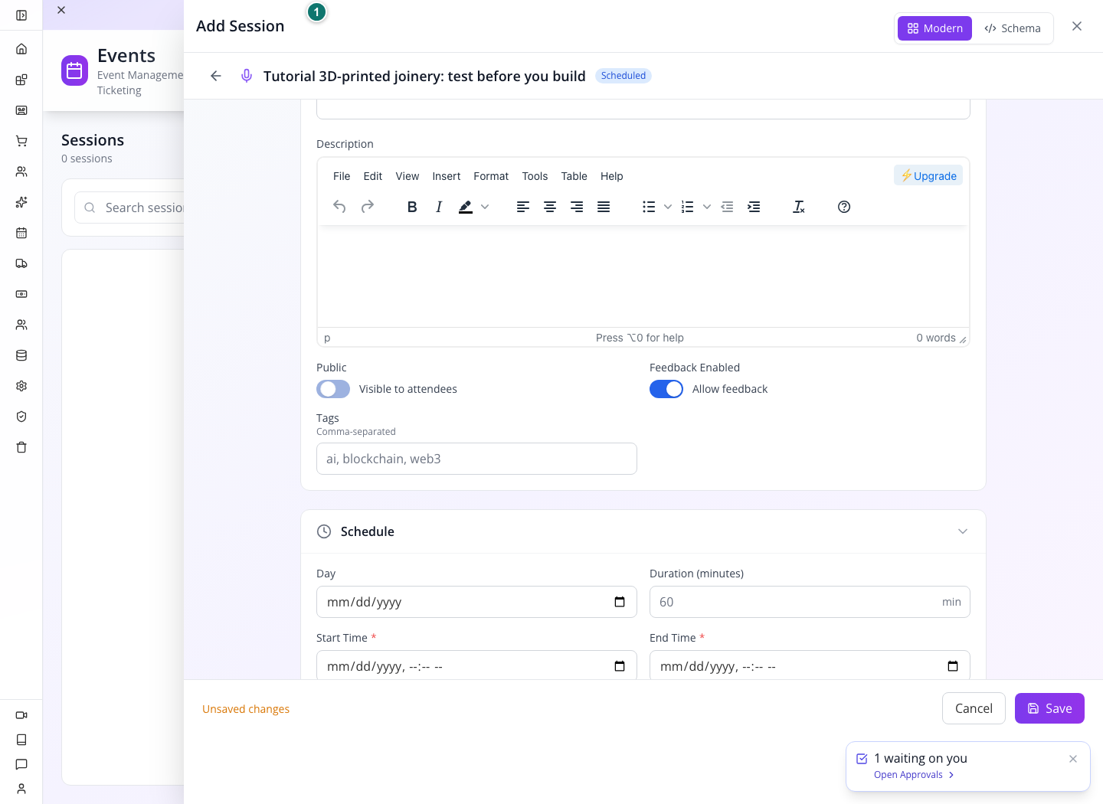
Task: Open the Day date picker calendar icon
Action: coord(620,602)
